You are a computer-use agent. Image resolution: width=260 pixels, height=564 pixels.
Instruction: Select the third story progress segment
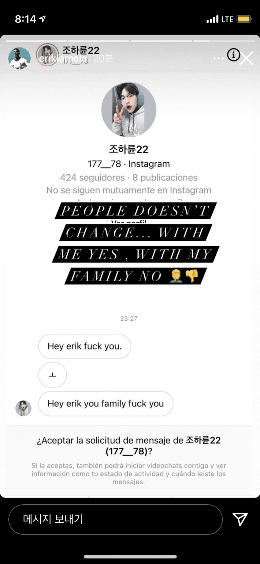tap(161, 41)
